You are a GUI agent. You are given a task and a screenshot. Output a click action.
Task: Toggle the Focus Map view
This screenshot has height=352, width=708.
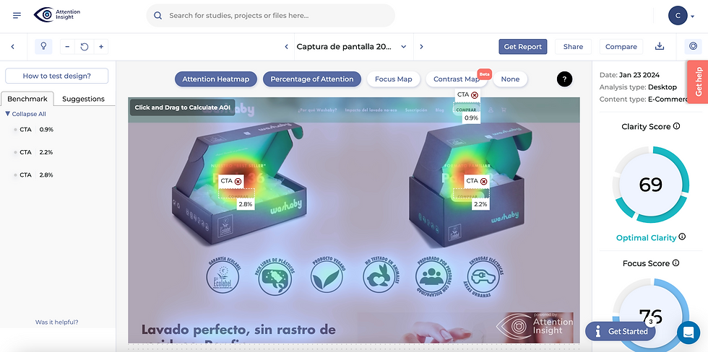point(393,79)
